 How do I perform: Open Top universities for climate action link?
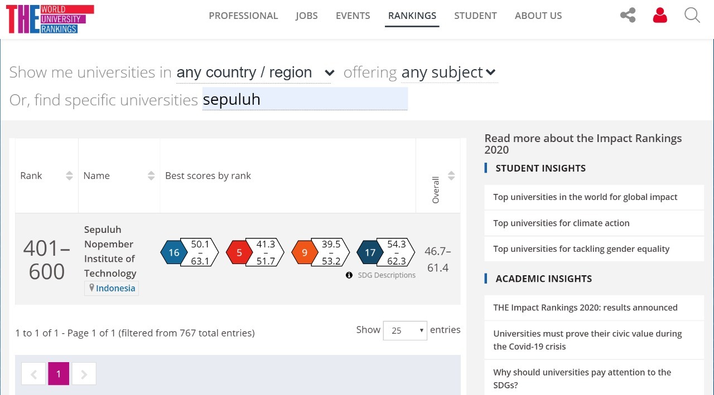(x=561, y=223)
